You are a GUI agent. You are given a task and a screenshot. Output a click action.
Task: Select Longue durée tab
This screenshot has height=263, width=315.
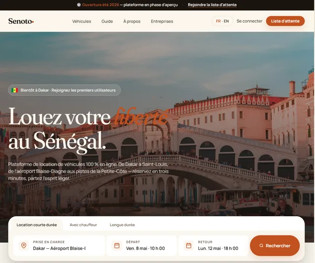tap(122, 225)
